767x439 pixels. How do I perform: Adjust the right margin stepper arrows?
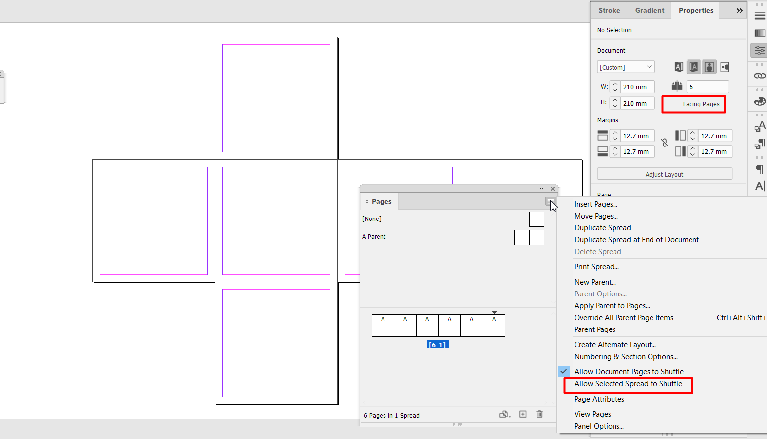point(693,151)
